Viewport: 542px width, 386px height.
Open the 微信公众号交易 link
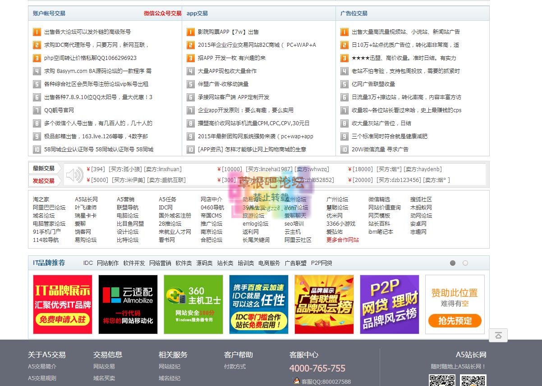tap(162, 14)
